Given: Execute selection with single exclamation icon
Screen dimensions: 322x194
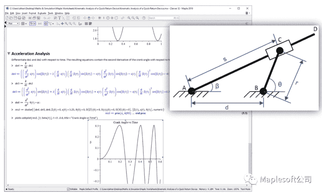Looking at the screenshot, I should tap(104, 18).
